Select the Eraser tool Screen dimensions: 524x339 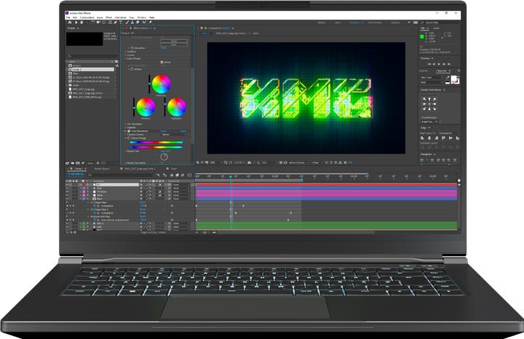[138, 23]
